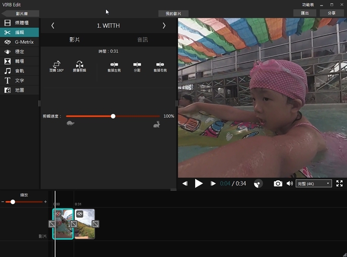Play the video preview

(x=199, y=183)
